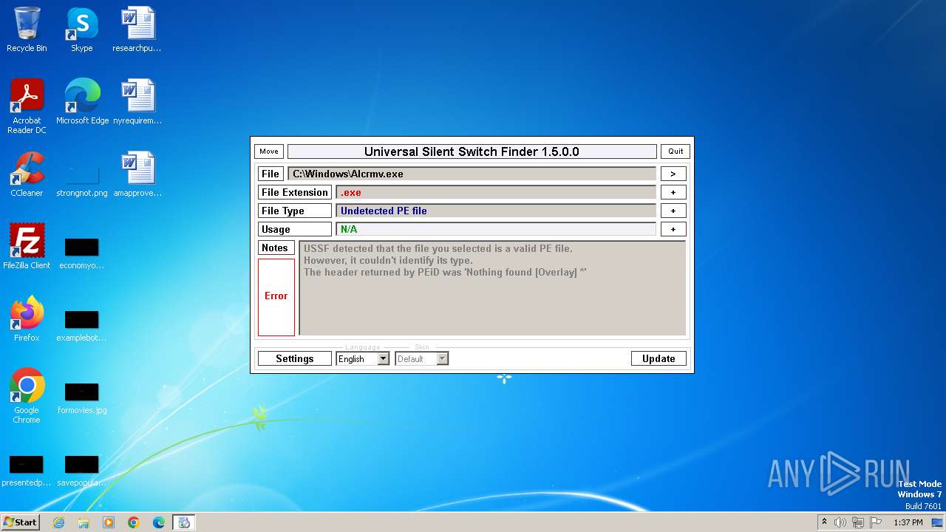Click the Usage label
The height and width of the screenshot is (532, 946).
coord(295,229)
